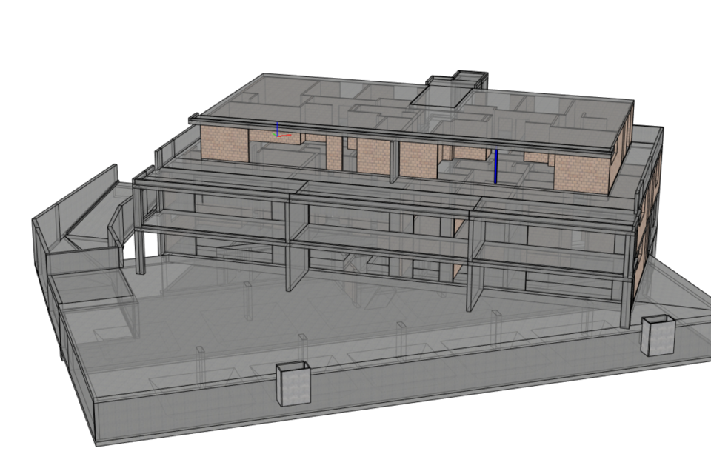Select the right-side foundation block
This screenshot has width=711, height=474.
[x=658, y=335]
